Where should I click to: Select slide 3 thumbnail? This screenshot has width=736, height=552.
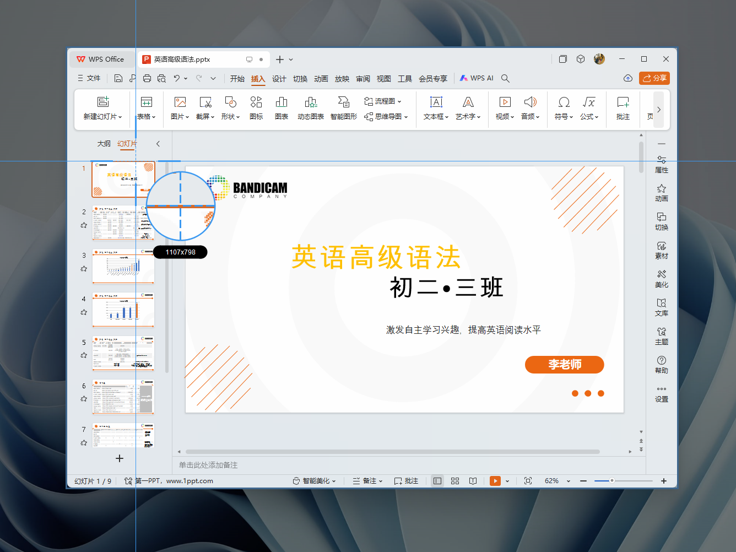pyautogui.click(x=123, y=267)
